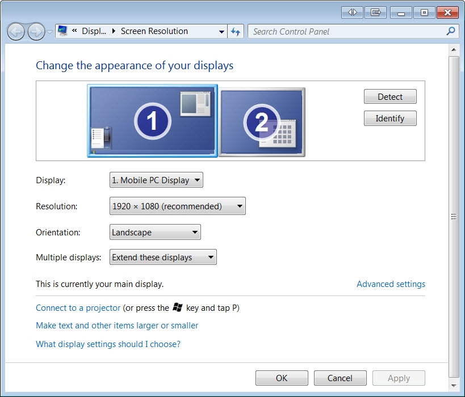465x397 pixels.
Task: Click inside the Search Control Panel field
Action: tap(341, 32)
